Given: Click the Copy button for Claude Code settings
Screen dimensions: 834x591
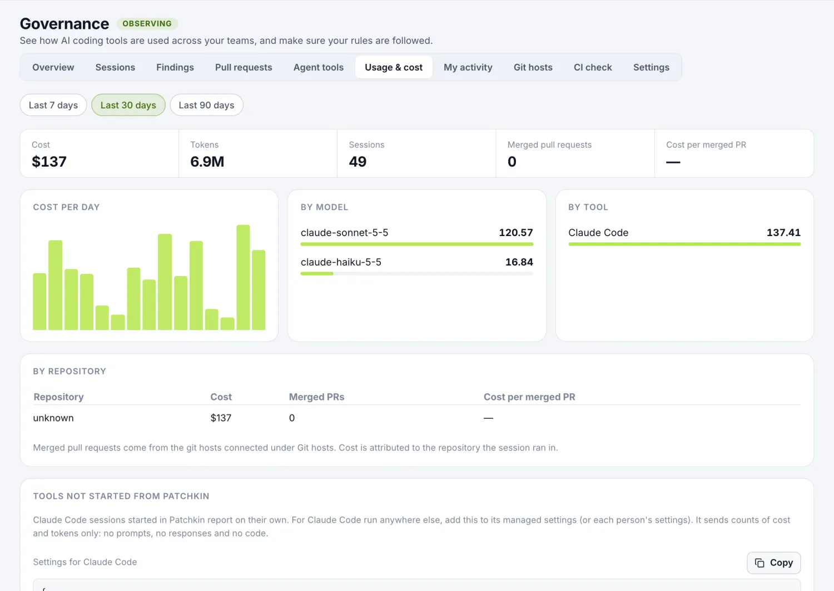Looking at the screenshot, I should (773, 563).
